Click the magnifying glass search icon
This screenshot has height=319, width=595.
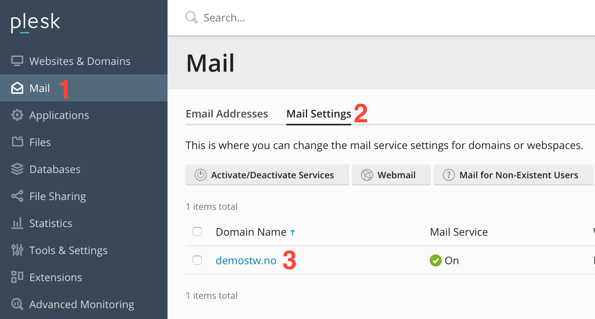coord(192,17)
